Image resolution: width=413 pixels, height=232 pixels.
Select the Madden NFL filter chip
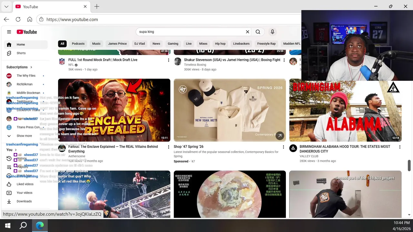(x=291, y=43)
